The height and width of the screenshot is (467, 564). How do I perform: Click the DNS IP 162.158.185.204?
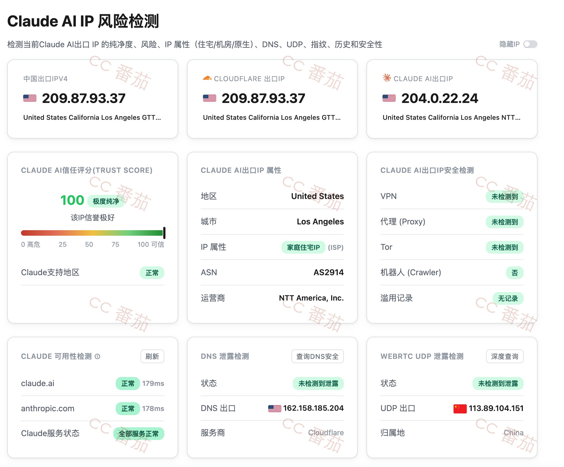313,408
